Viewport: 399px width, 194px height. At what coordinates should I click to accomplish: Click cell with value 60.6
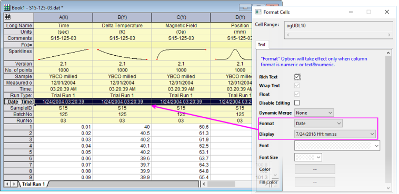[181, 127]
